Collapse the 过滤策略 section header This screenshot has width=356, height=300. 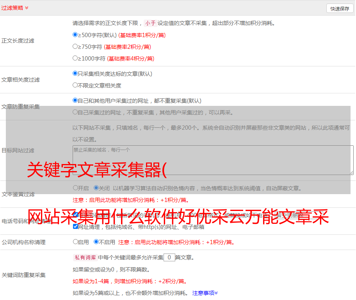[x=15, y=8]
